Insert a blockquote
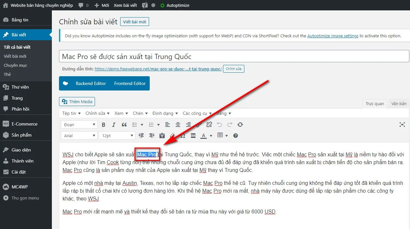 (124, 125)
